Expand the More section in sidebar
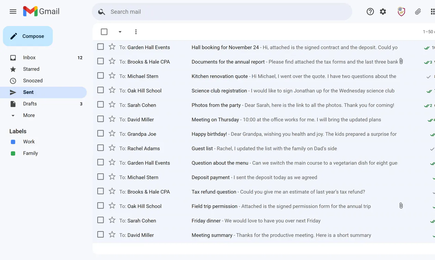435x260 pixels. click(x=43, y=115)
